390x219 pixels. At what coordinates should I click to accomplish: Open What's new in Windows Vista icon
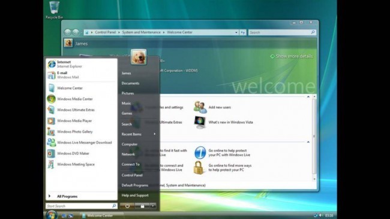(200, 122)
